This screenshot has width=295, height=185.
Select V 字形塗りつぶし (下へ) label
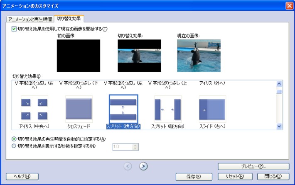pyautogui.click(x=79, y=85)
